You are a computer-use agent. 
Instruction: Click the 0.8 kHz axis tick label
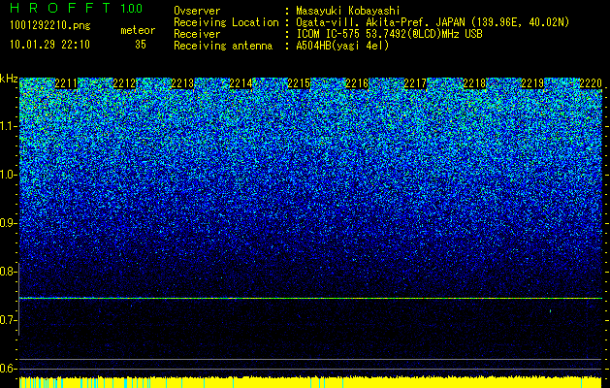(x=8, y=272)
